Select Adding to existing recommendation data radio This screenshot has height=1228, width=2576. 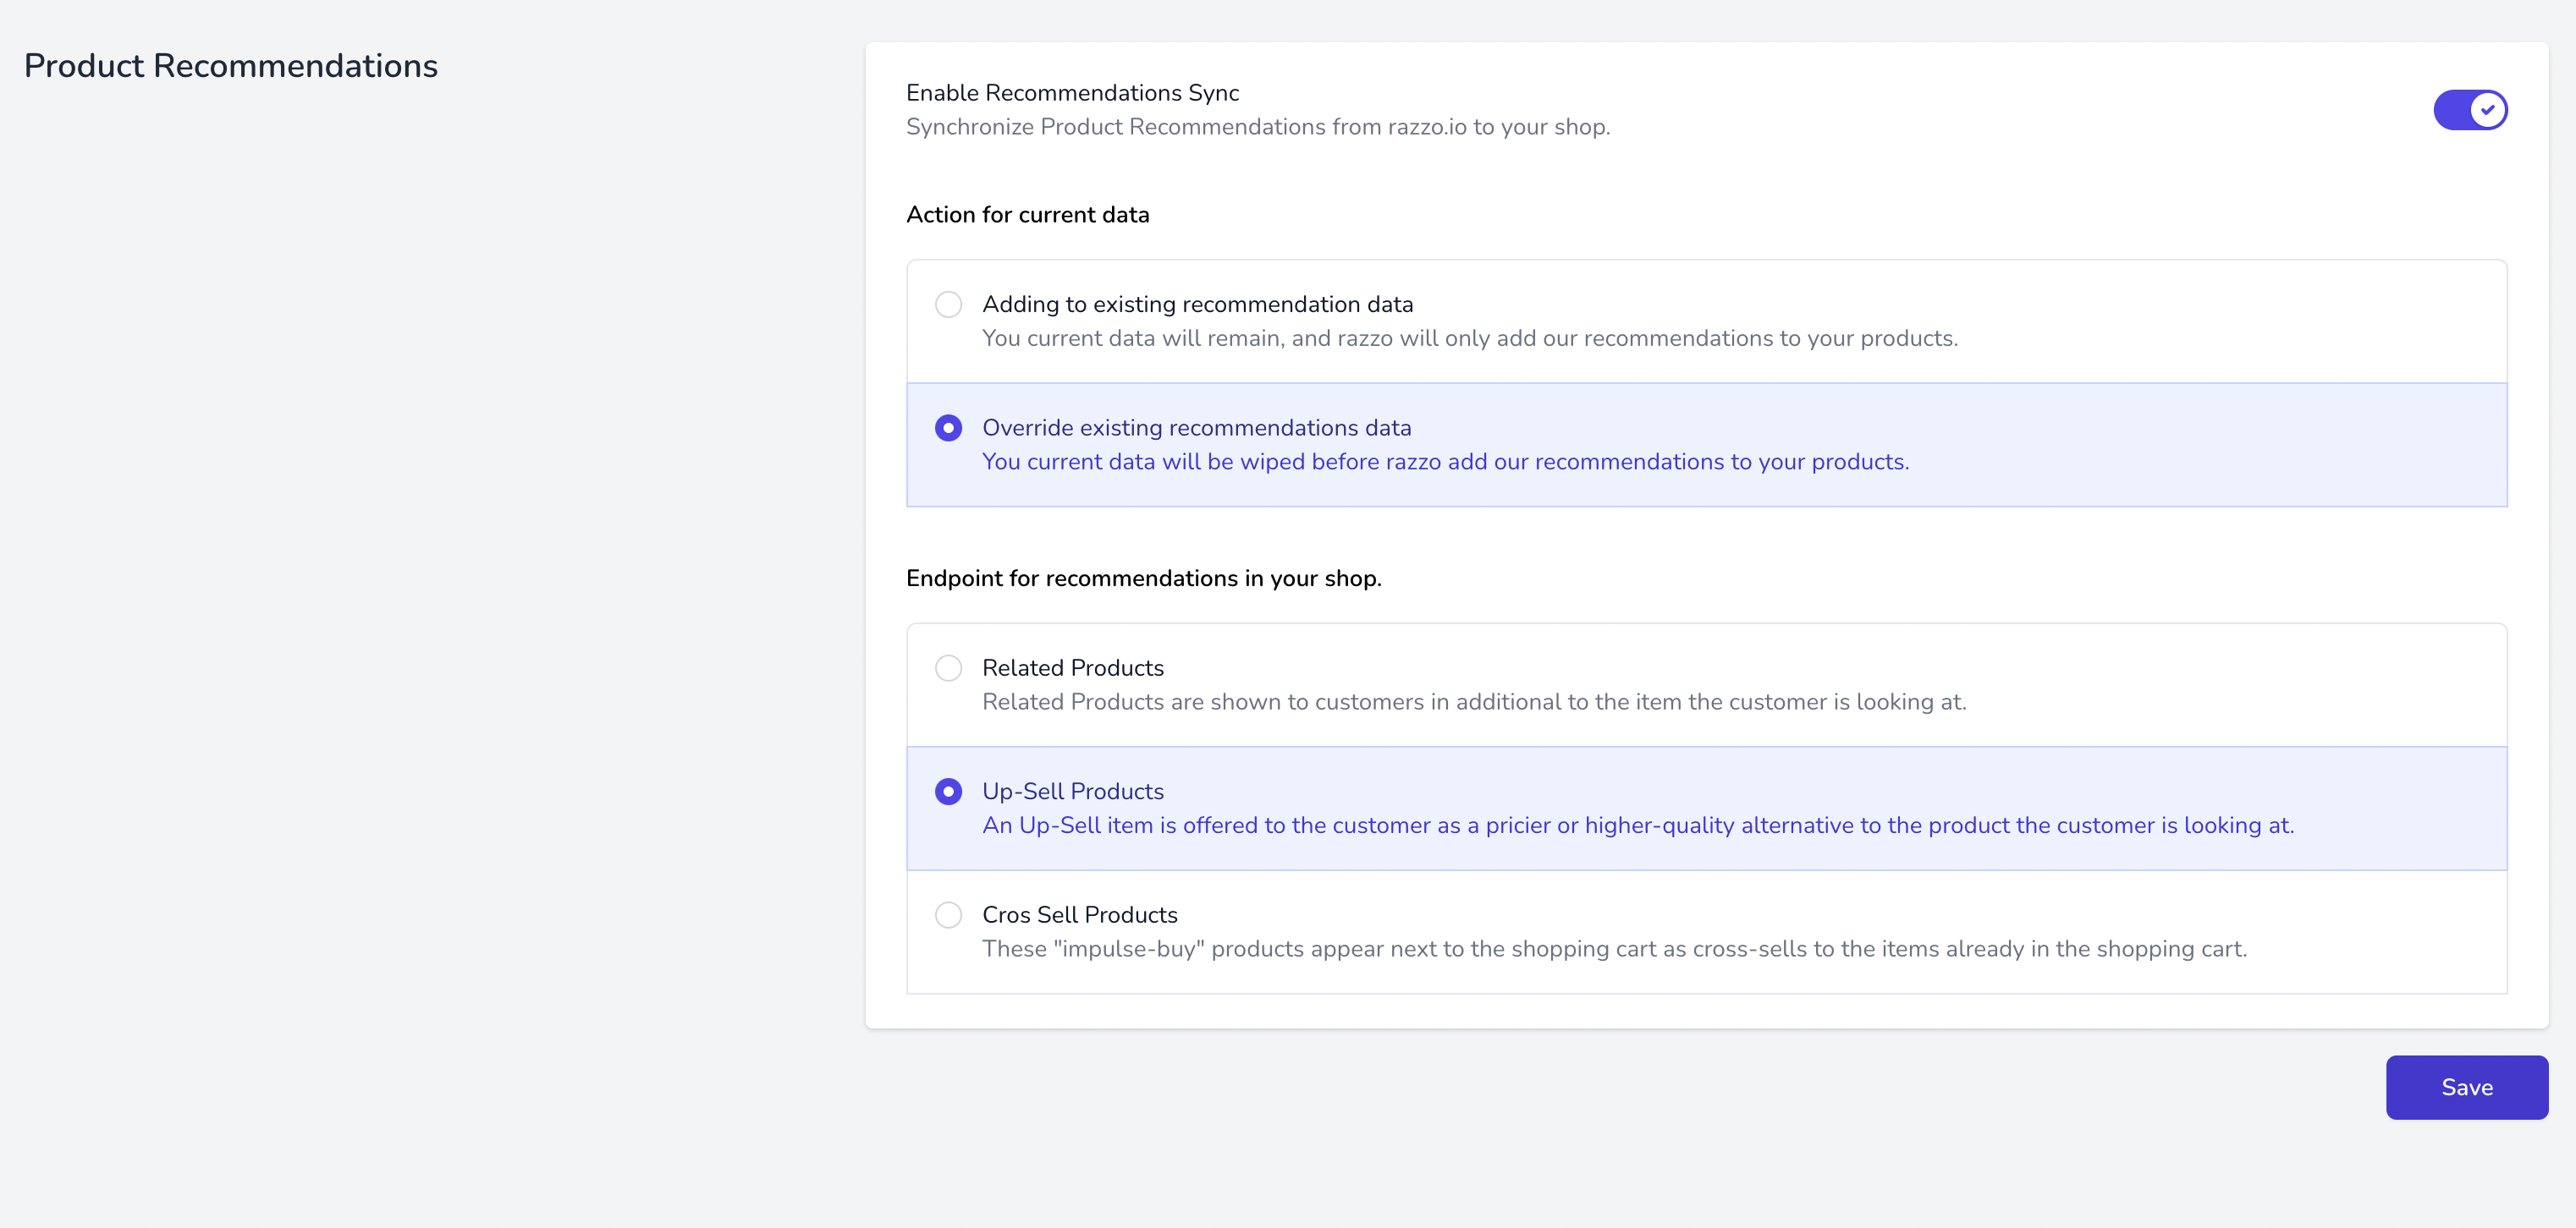point(948,304)
